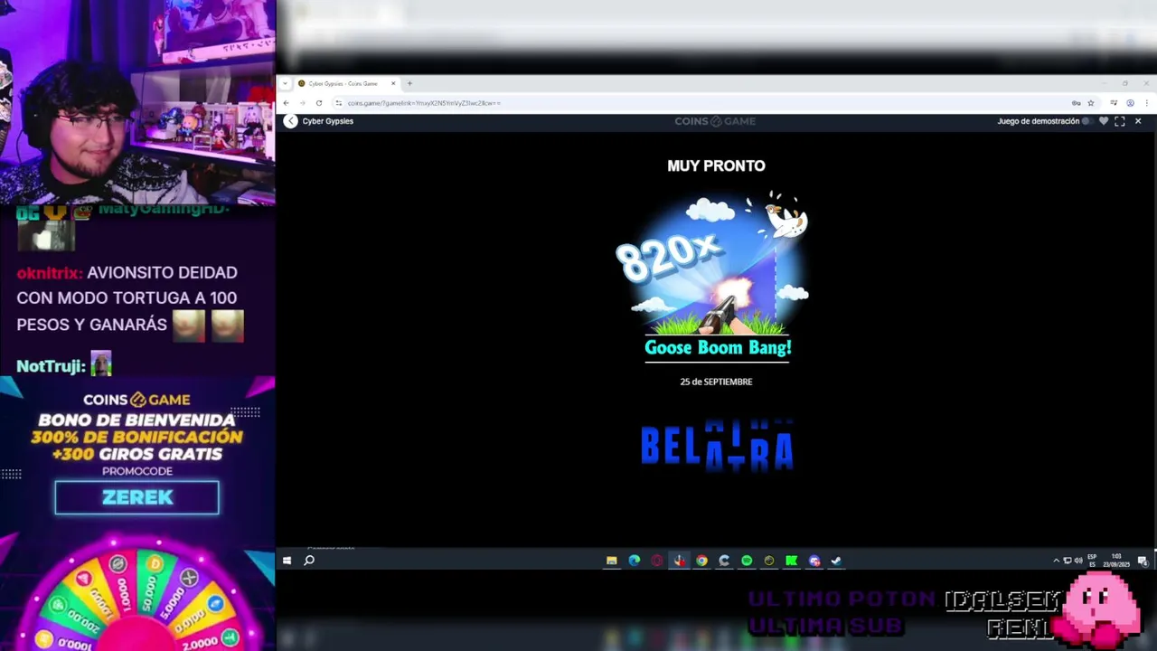The image size is (1157, 651).
Task: Close the game with the X icon
Action: [1138, 121]
